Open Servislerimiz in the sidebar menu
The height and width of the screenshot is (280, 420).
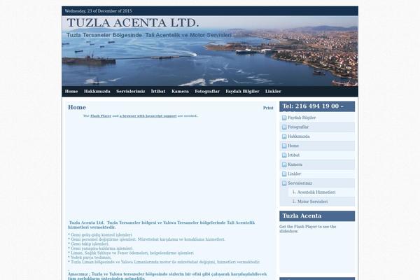[300, 183]
